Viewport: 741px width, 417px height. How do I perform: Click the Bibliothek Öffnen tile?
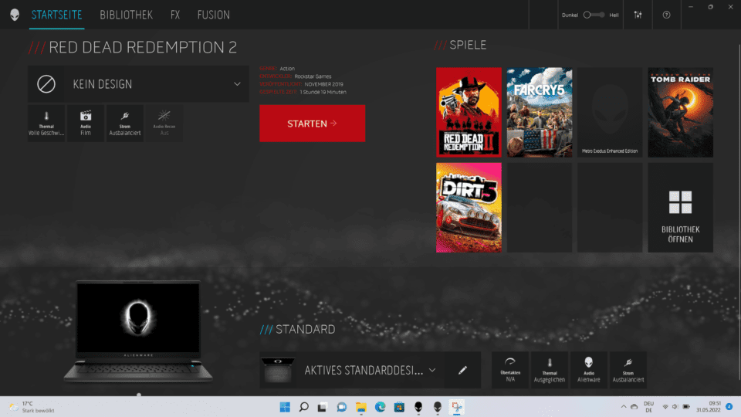(680, 207)
